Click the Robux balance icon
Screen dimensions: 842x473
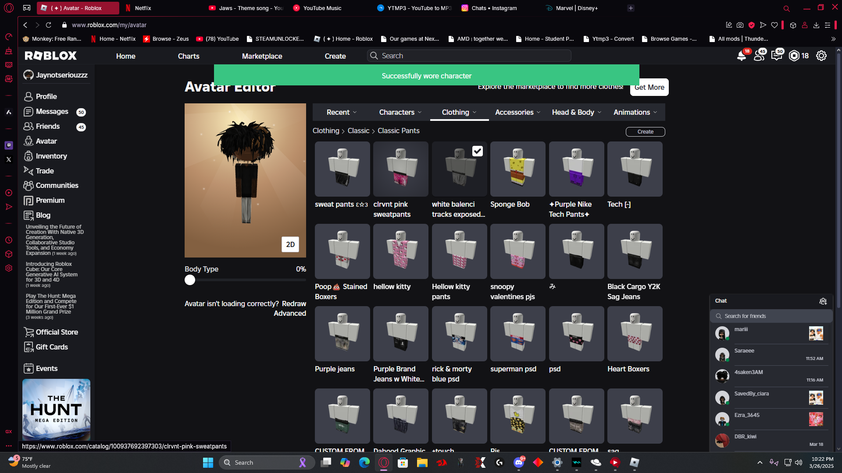coord(794,56)
